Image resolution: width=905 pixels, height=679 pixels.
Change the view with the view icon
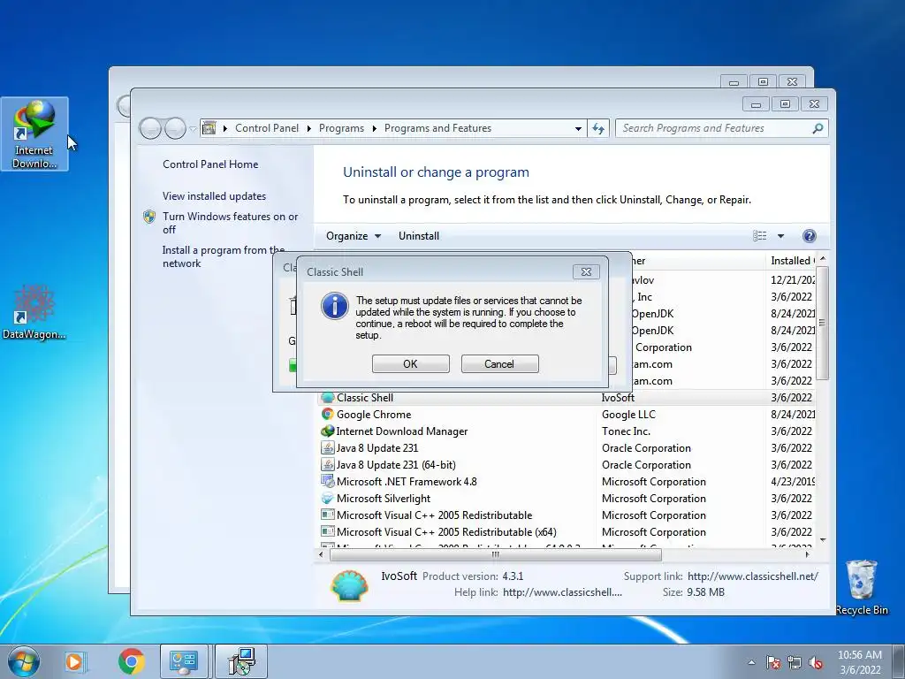point(759,235)
